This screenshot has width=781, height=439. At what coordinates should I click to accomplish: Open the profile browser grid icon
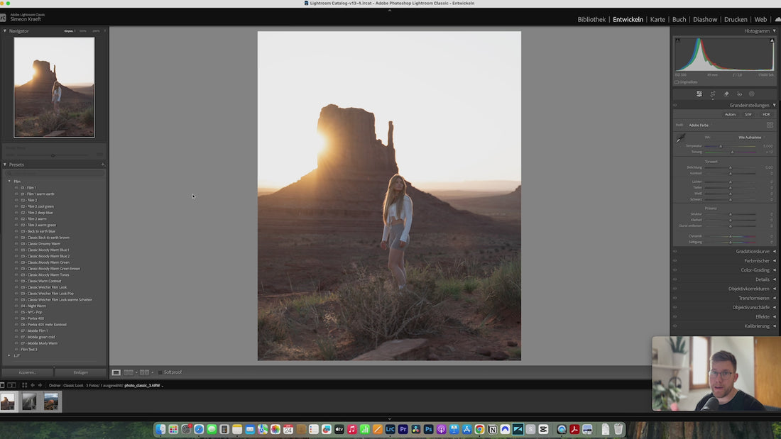(x=770, y=125)
